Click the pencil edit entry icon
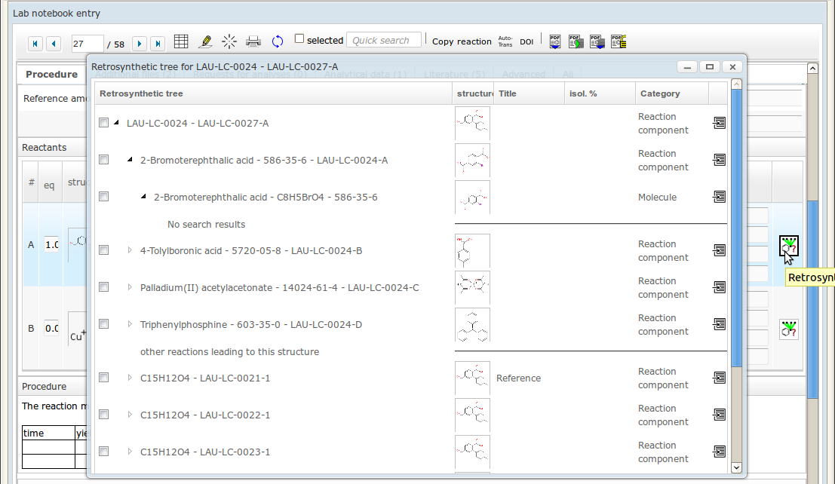 click(205, 41)
